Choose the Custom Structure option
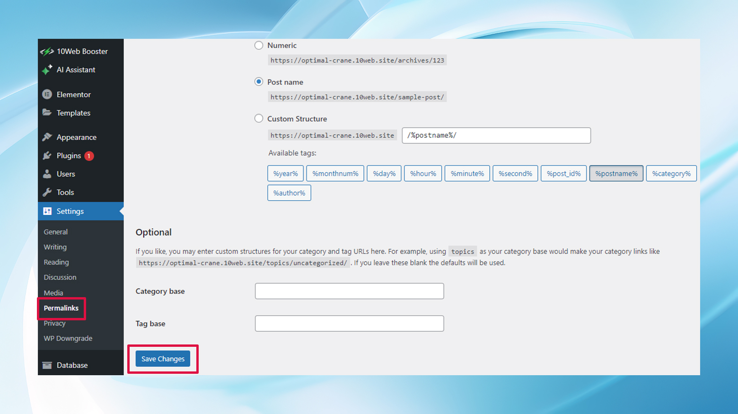The image size is (738, 414). pyautogui.click(x=259, y=118)
